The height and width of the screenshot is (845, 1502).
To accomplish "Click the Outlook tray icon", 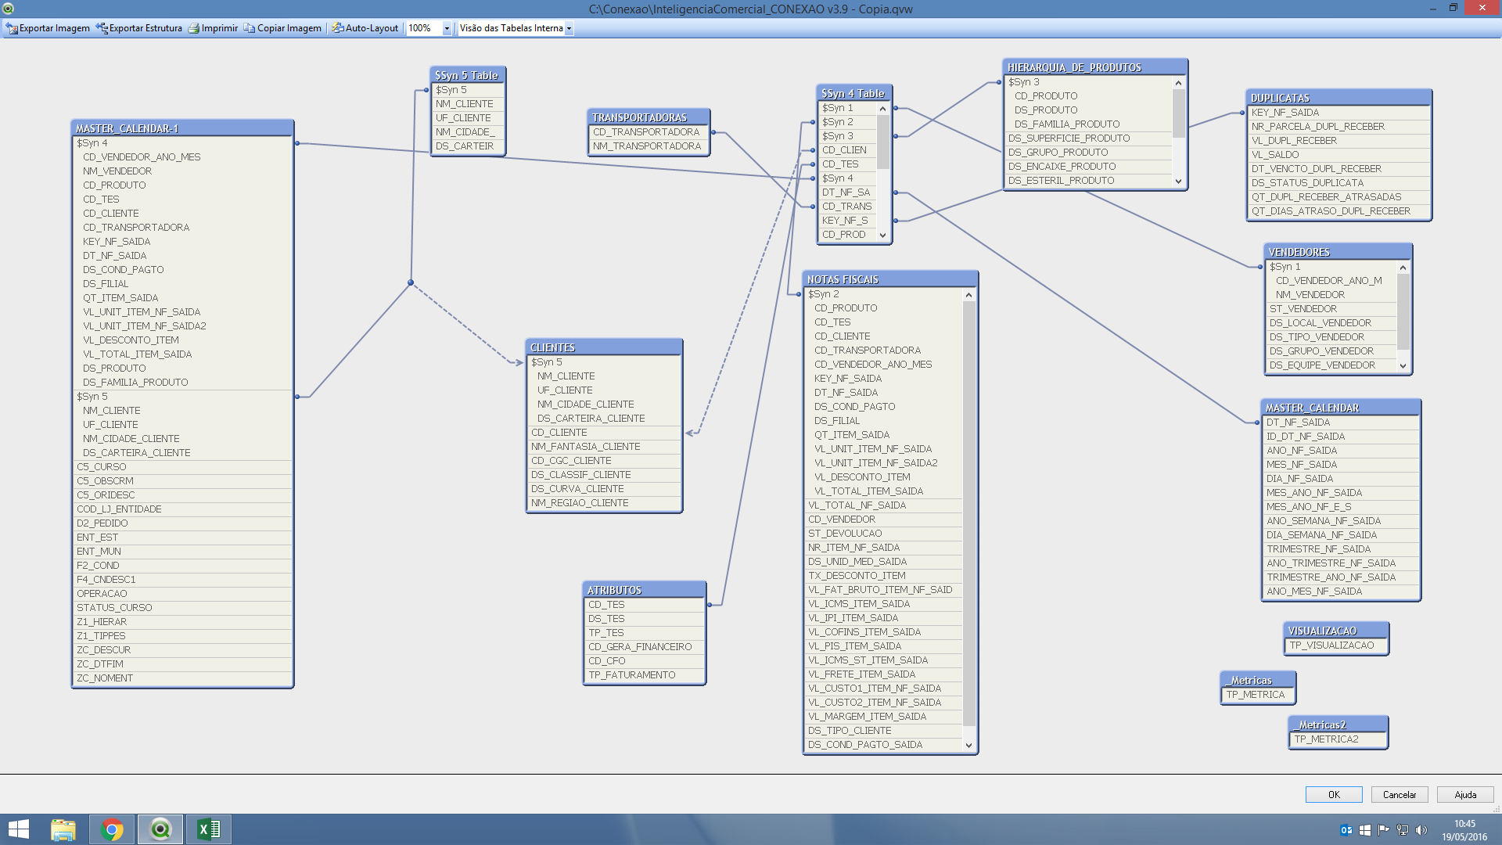I will tap(1346, 830).
